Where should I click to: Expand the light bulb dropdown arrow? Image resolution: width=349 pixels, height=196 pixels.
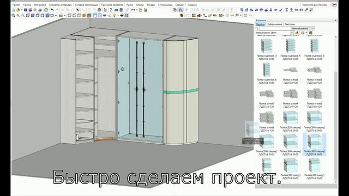click(x=118, y=15)
